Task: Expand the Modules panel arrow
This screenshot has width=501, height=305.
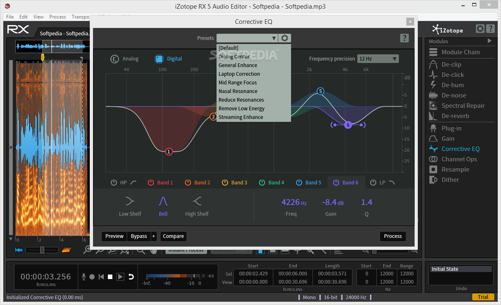Action: pyautogui.click(x=489, y=41)
